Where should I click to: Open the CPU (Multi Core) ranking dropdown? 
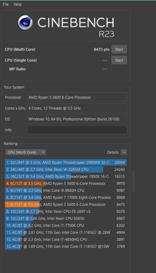(x=26, y=152)
